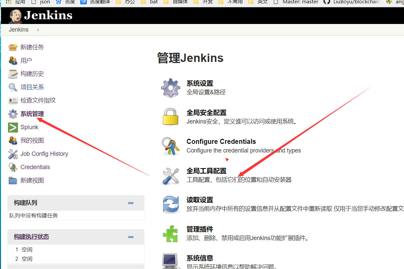Open the Splunk sidebar link
Screen dimensions: 404x269
[x=29, y=127]
